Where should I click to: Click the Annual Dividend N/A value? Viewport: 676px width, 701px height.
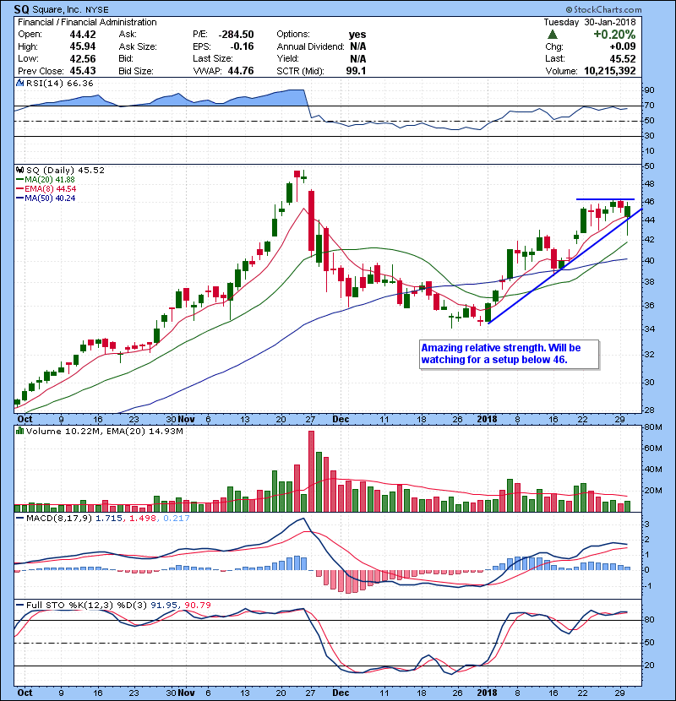(358, 46)
